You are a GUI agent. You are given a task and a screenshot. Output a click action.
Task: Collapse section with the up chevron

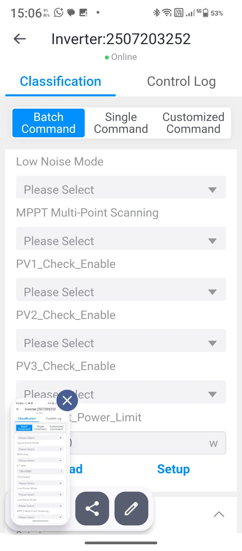pyautogui.click(x=219, y=514)
